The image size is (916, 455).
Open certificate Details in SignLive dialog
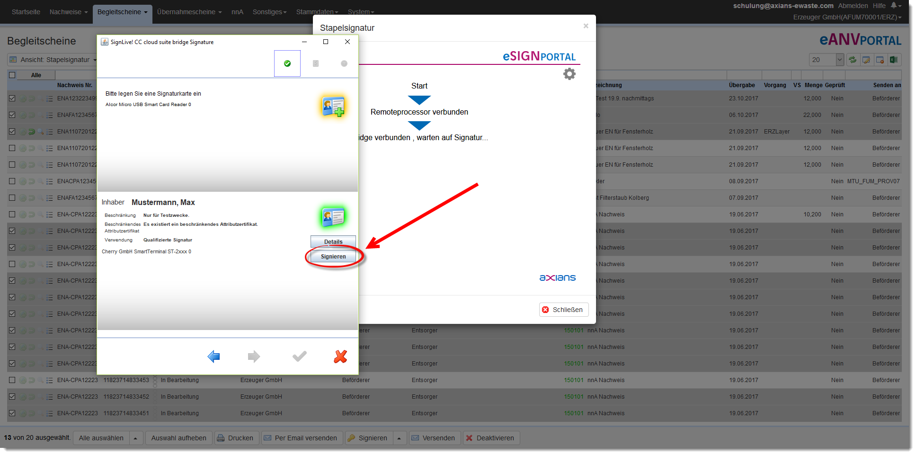pyautogui.click(x=333, y=241)
